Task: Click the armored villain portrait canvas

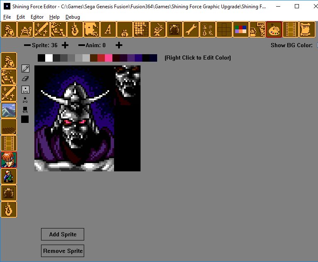Action: click(x=87, y=118)
